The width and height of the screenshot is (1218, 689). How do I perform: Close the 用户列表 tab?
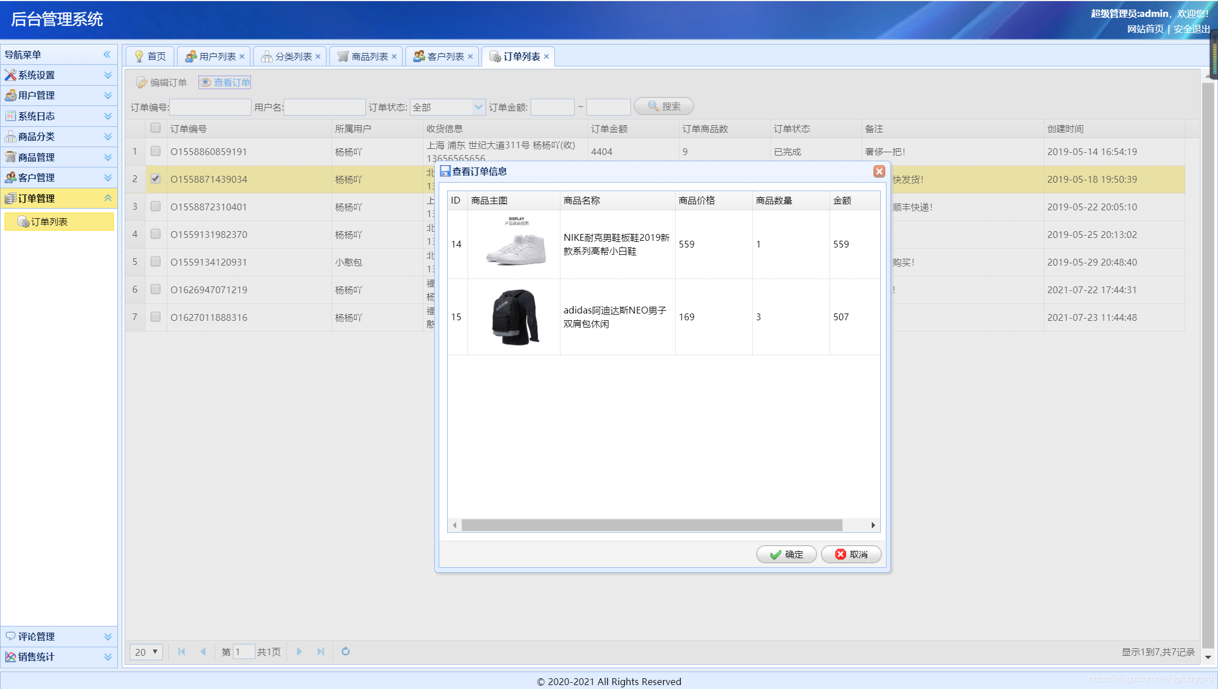242,56
